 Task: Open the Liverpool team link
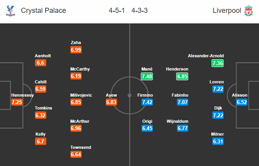[x=226, y=11]
